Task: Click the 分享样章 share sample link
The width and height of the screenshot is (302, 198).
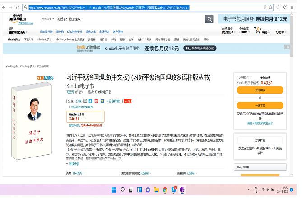Action: [114, 101]
